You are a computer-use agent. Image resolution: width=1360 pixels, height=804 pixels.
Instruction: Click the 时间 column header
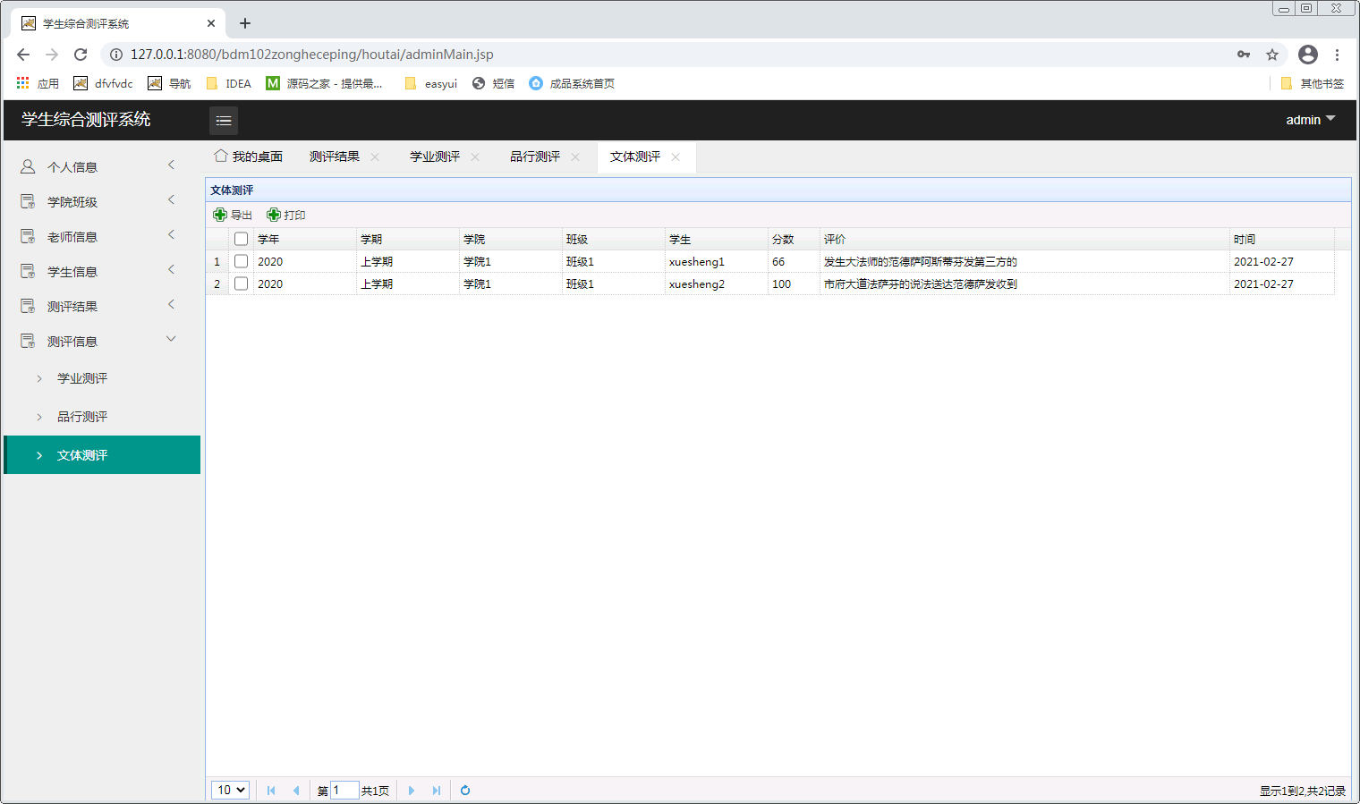click(x=1281, y=239)
